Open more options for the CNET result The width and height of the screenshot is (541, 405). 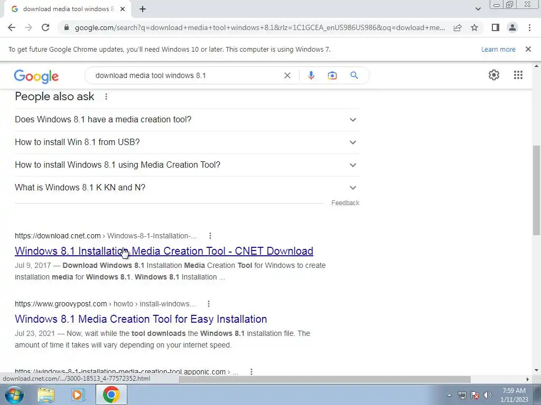tap(210, 236)
